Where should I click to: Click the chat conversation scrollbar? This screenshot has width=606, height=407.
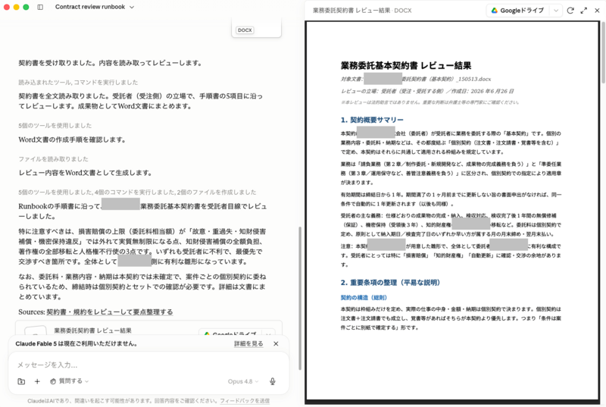300,298
